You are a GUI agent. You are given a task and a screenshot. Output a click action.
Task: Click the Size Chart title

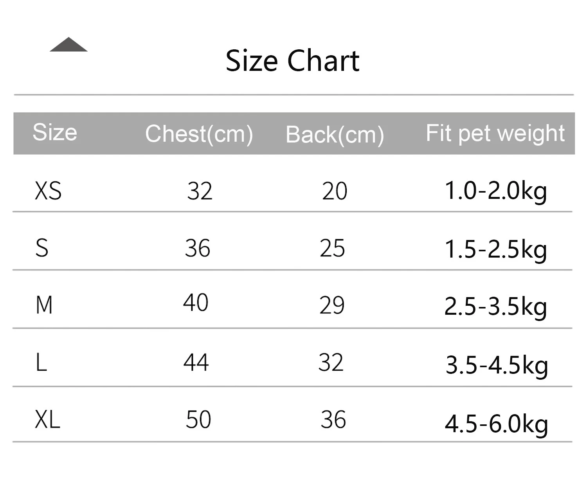click(x=292, y=61)
